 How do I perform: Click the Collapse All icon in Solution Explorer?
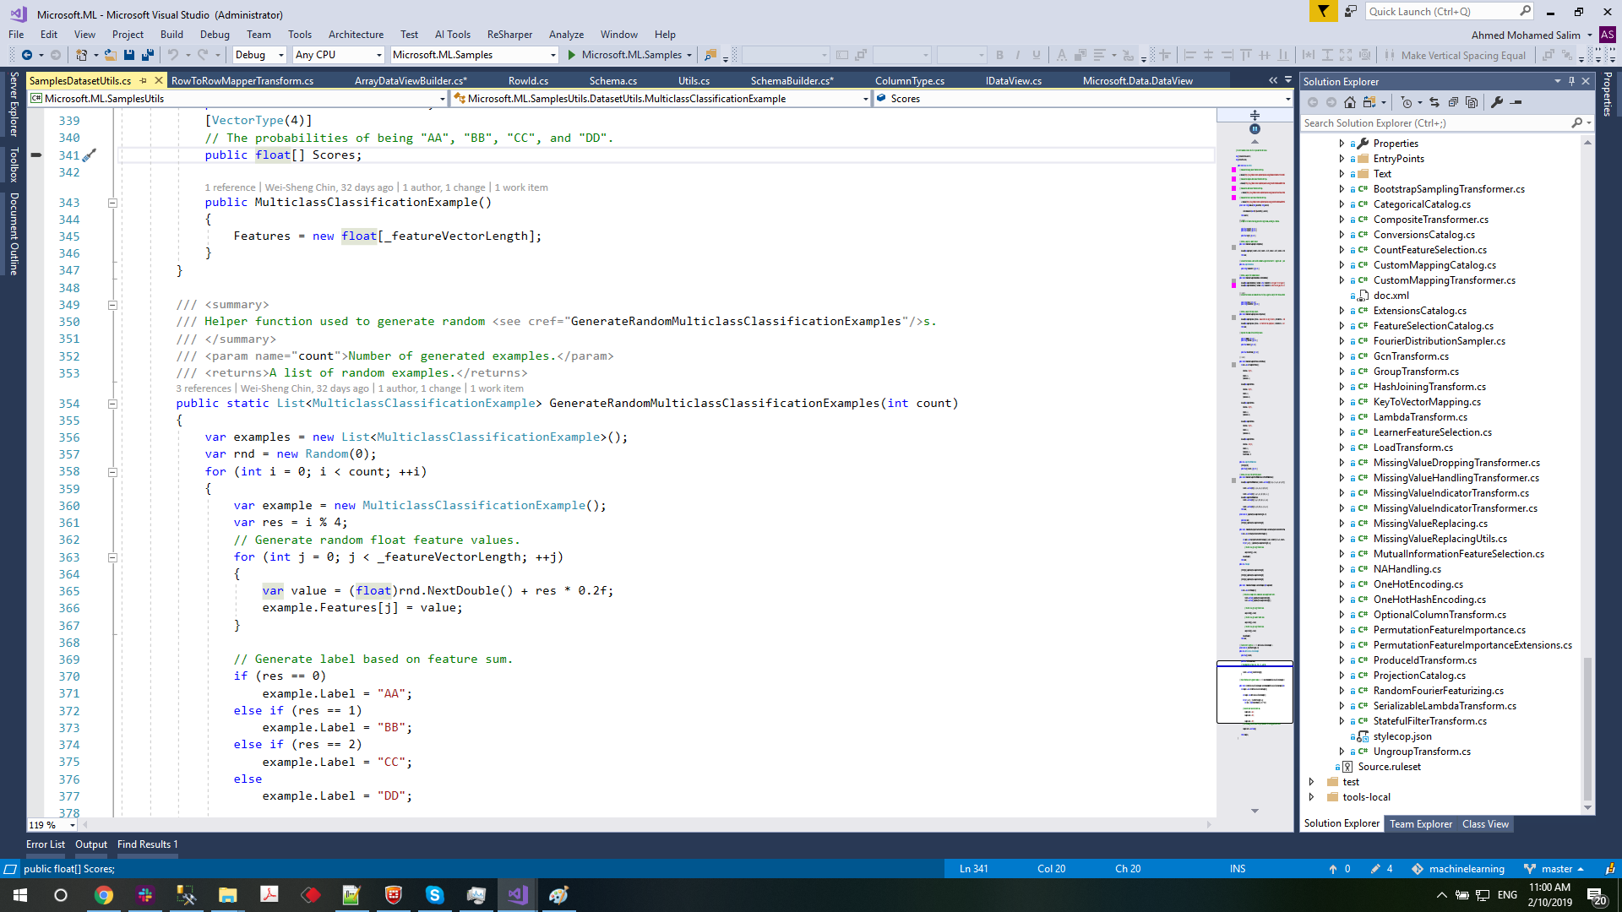coord(1454,101)
